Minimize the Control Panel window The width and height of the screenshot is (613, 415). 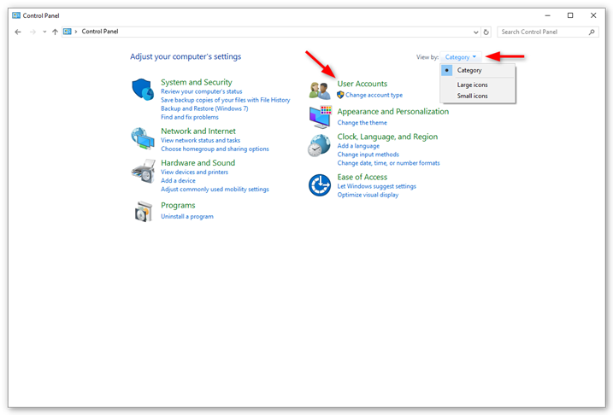coord(547,15)
